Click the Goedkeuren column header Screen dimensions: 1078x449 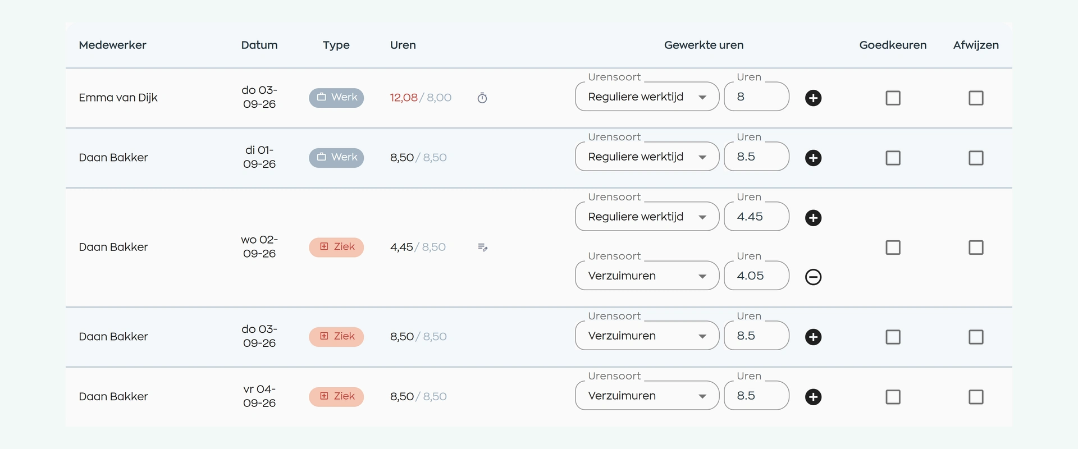pos(893,45)
